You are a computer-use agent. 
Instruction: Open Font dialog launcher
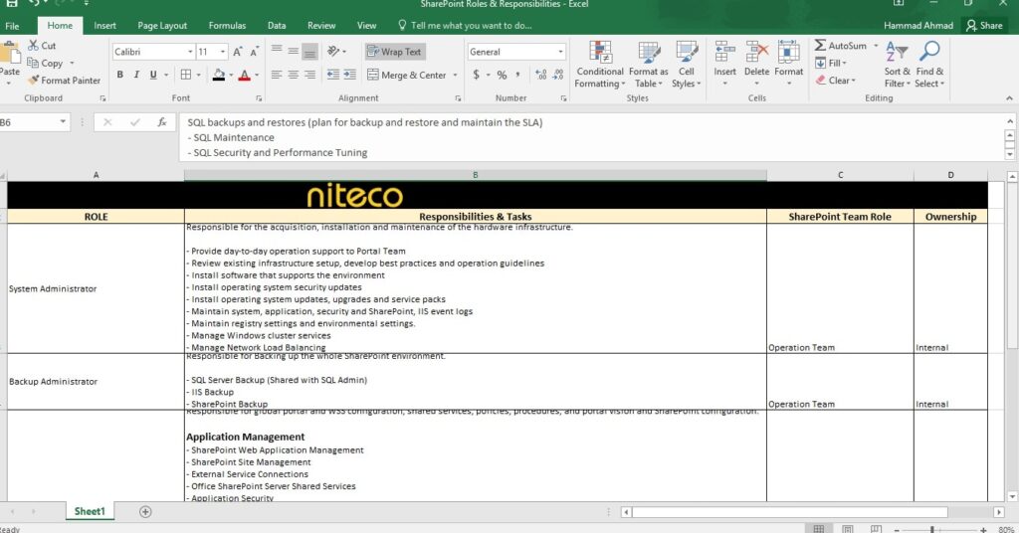coord(259,98)
